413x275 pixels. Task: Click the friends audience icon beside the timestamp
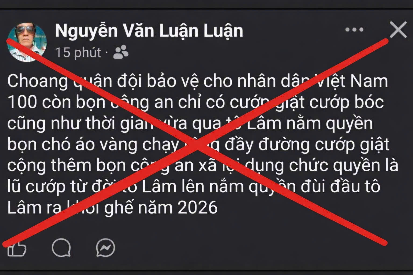[121, 52]
